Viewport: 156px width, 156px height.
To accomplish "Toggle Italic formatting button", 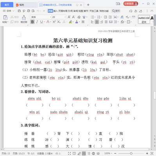I will coord(37,22).
